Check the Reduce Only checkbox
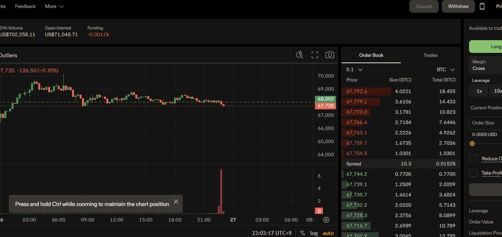The width and height of the screenshot is (502, 237). [x=473, y=159]
